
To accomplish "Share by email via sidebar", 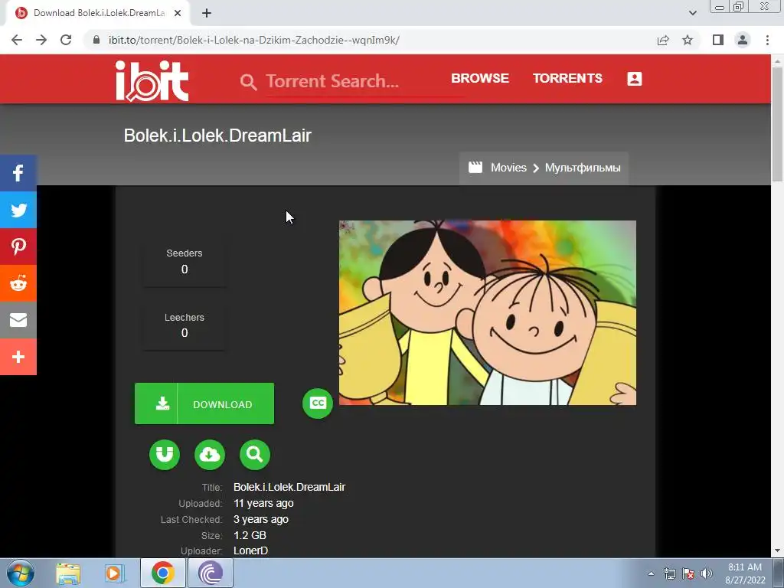I will point(18,320).
